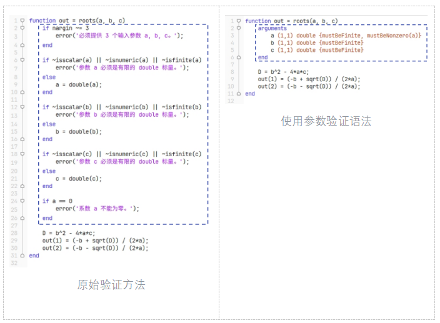Collapse the arguments block in right editor
Viewport: 440px width, 323px height.
click(239, 29)
